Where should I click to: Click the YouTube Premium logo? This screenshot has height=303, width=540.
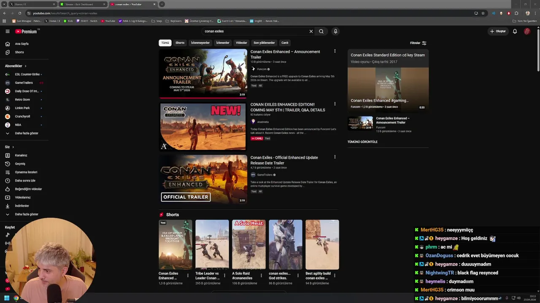(x=26, y=31)
